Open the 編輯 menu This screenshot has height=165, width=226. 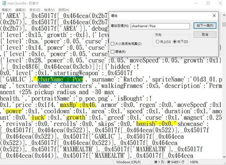coord(21,9)
